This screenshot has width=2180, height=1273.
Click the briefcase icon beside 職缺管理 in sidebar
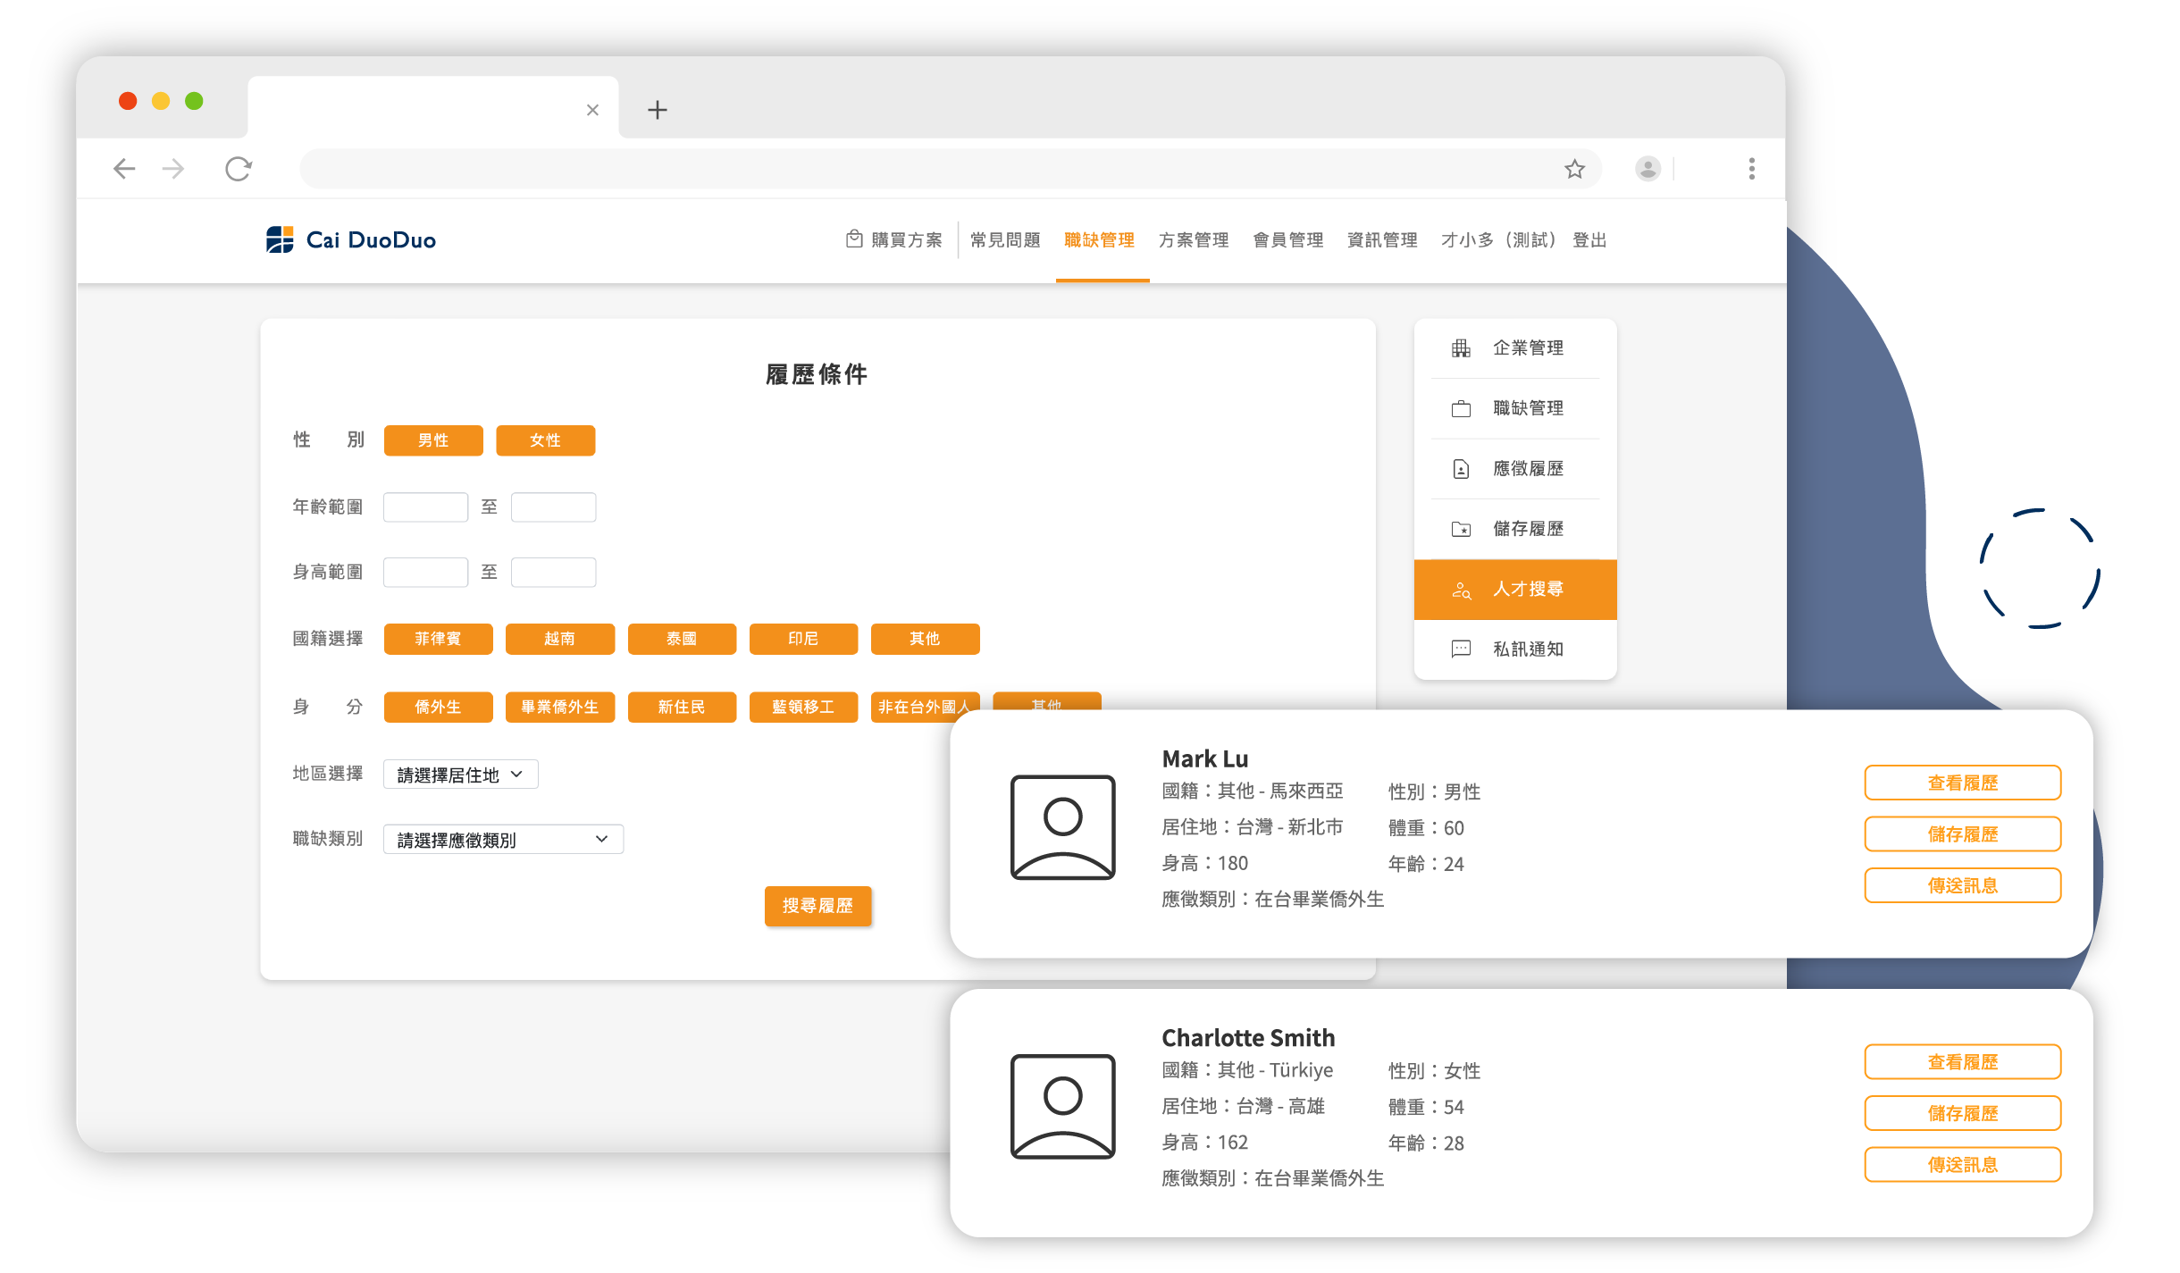[x=1461, y=409]
